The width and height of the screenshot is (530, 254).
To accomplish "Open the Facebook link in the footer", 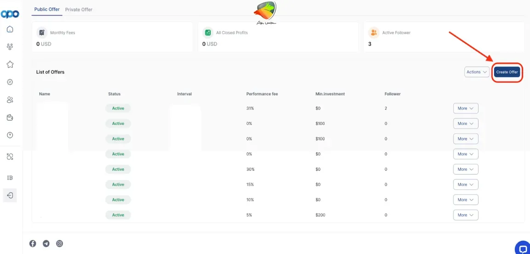I will tap(33, 243).
